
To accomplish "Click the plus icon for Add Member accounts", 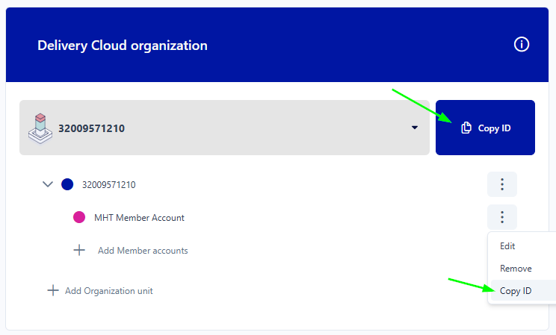I will (79, 251).
